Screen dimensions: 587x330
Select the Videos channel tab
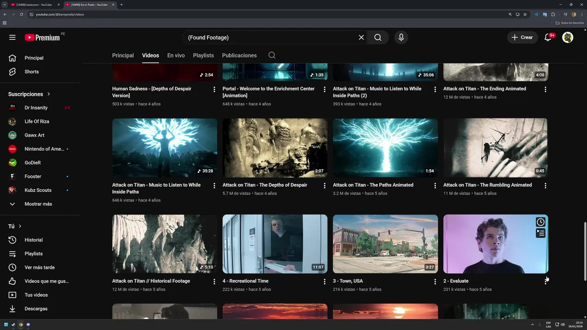150,55
